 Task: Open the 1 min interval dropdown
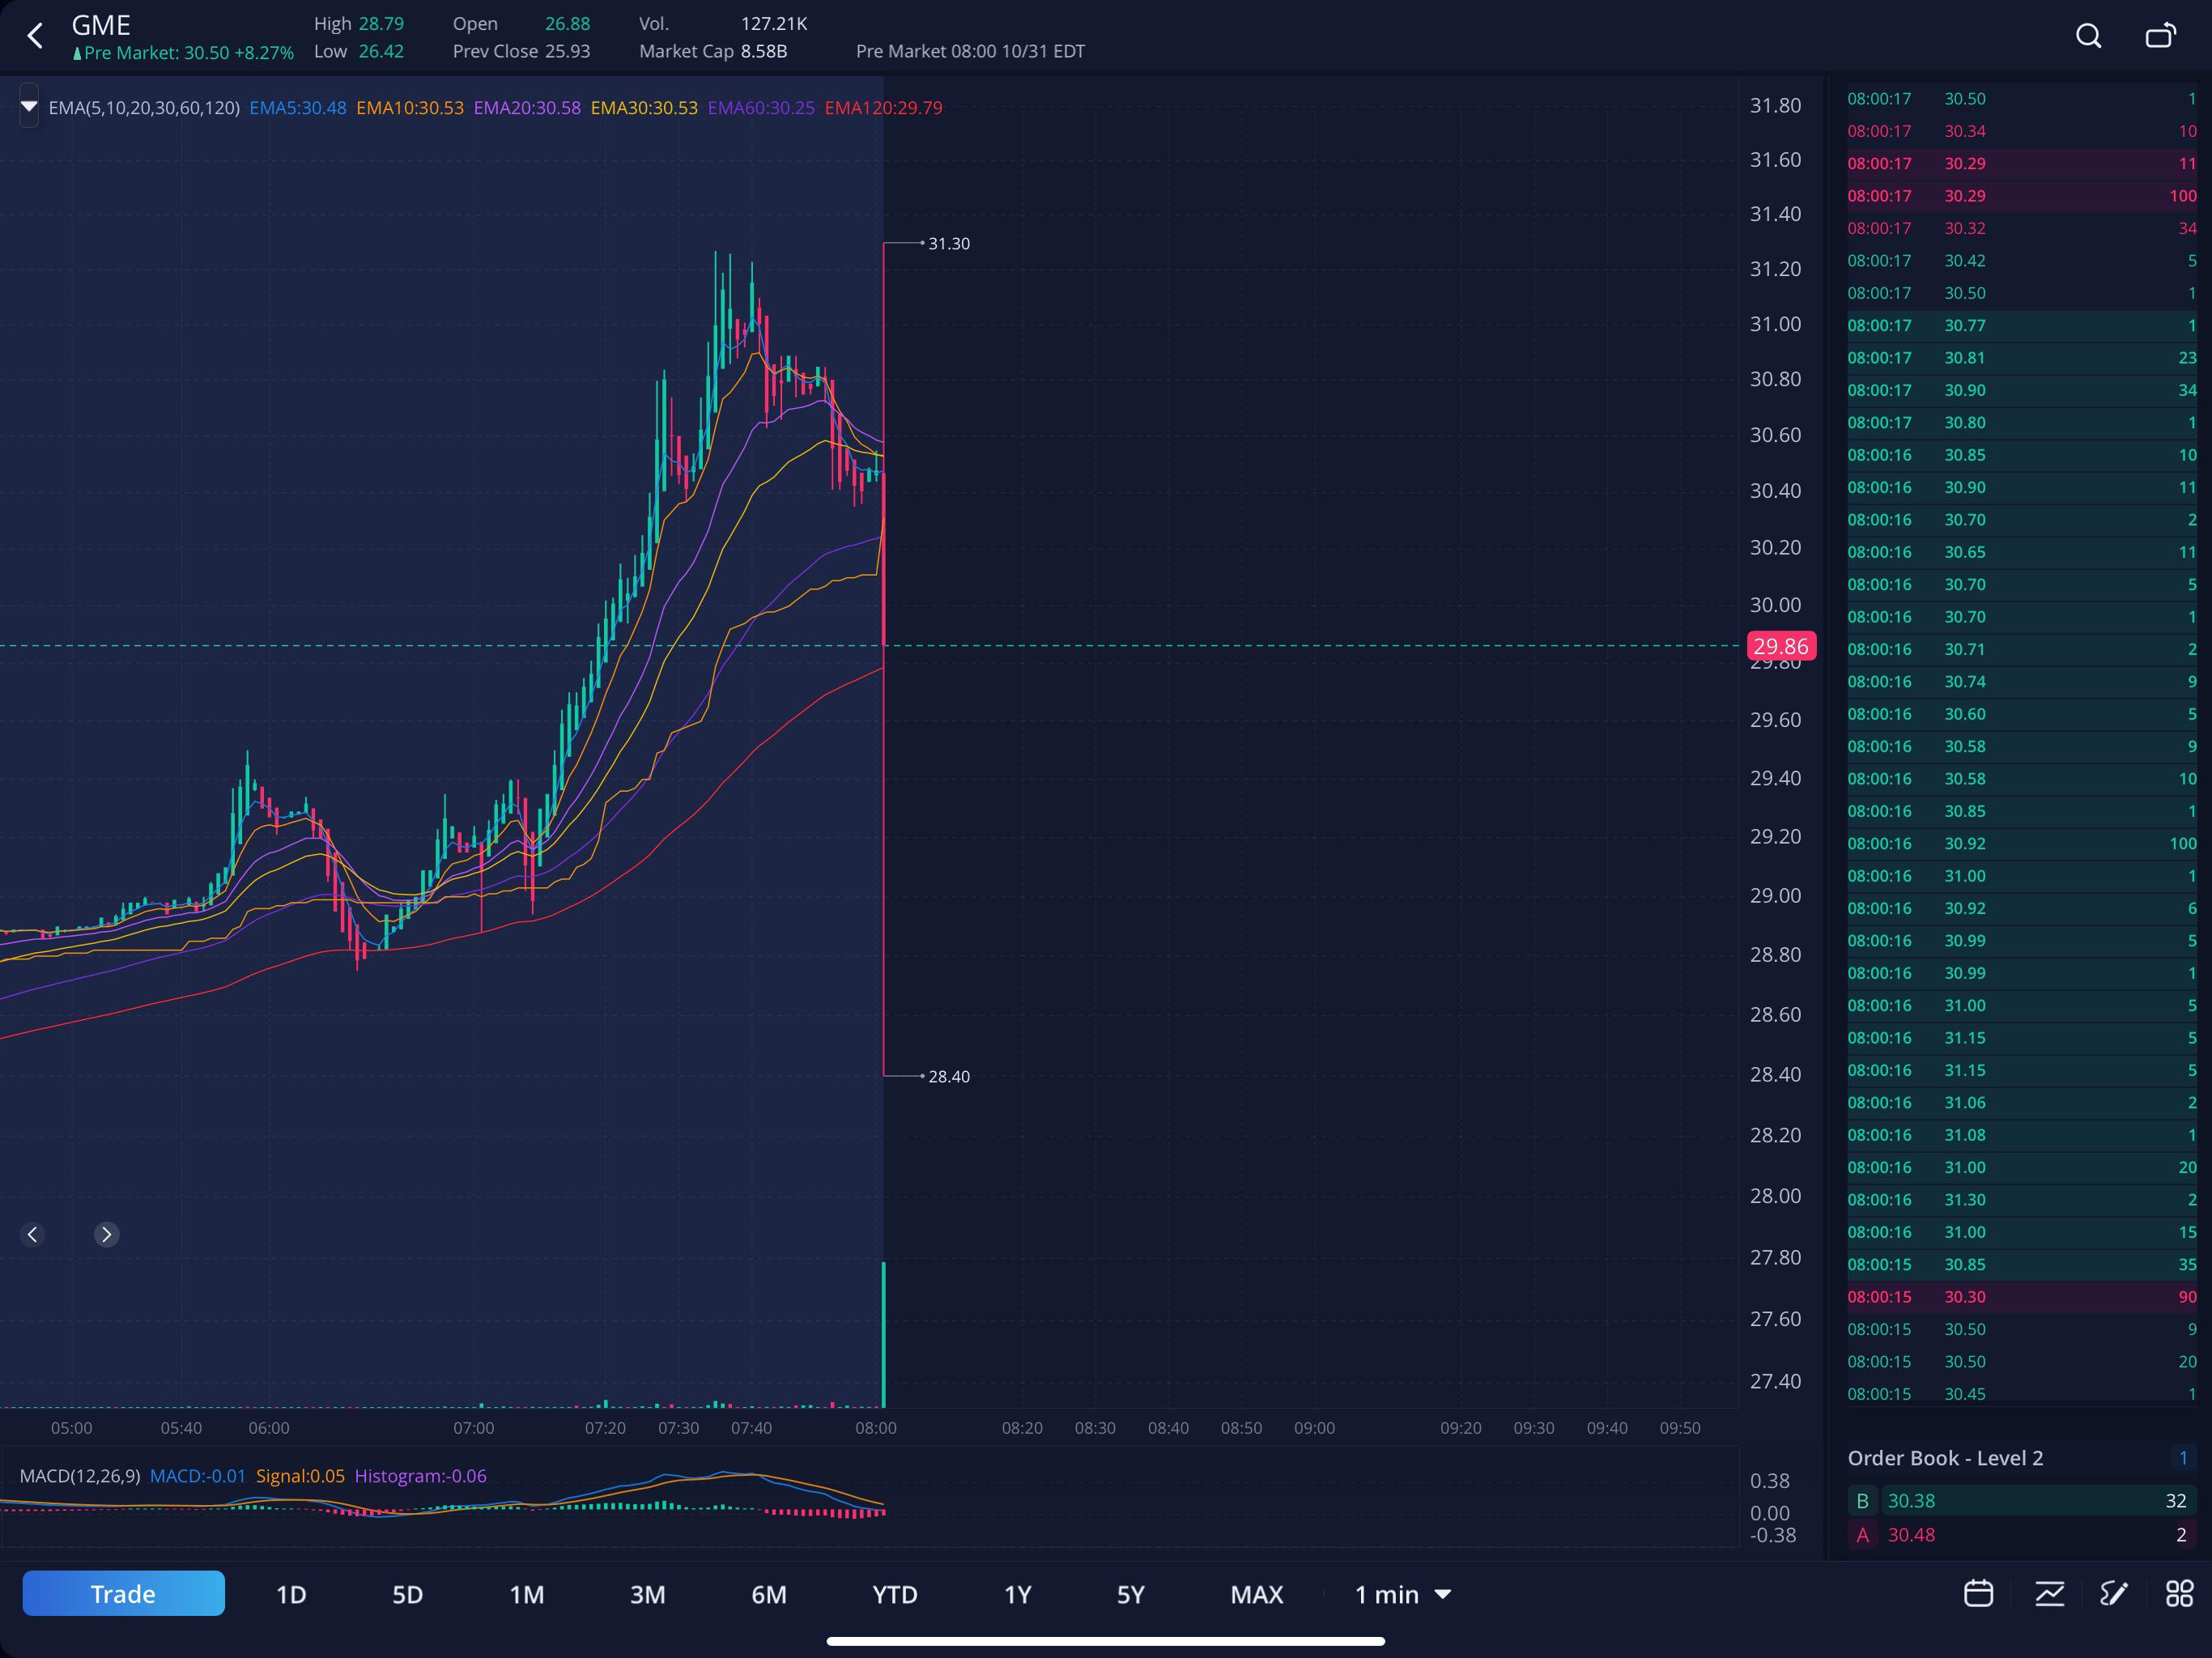click(1401, 1594)
